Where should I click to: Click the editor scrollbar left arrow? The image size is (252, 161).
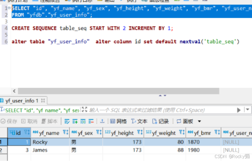[x=14, y=91]
